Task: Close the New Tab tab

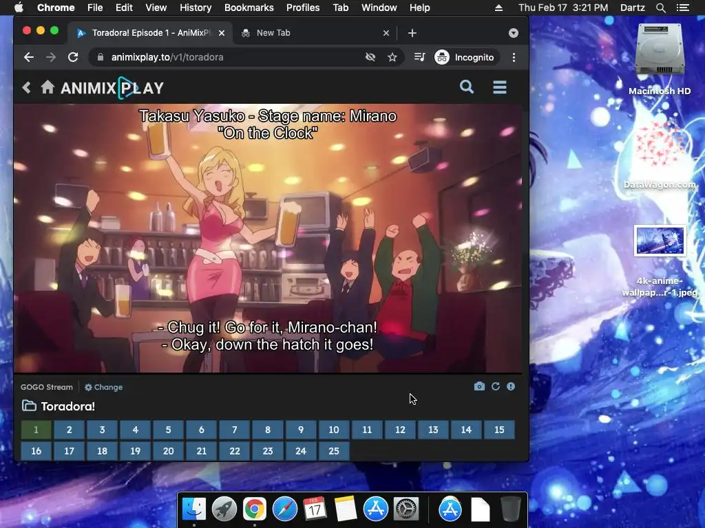Action: (x=386, y=33)
